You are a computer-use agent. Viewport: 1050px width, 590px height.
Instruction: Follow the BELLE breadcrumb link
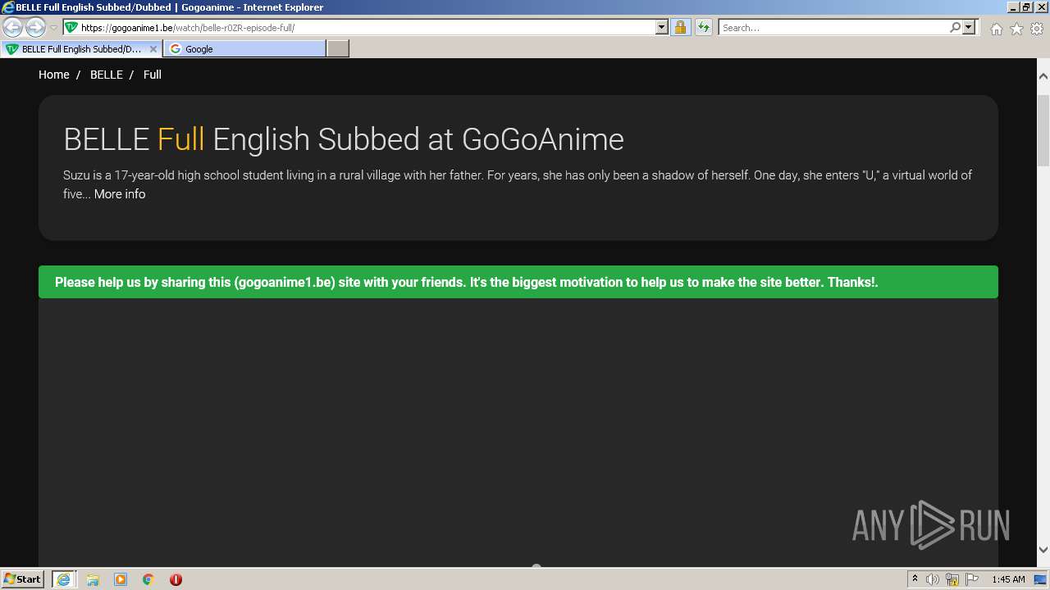(107, 75)
